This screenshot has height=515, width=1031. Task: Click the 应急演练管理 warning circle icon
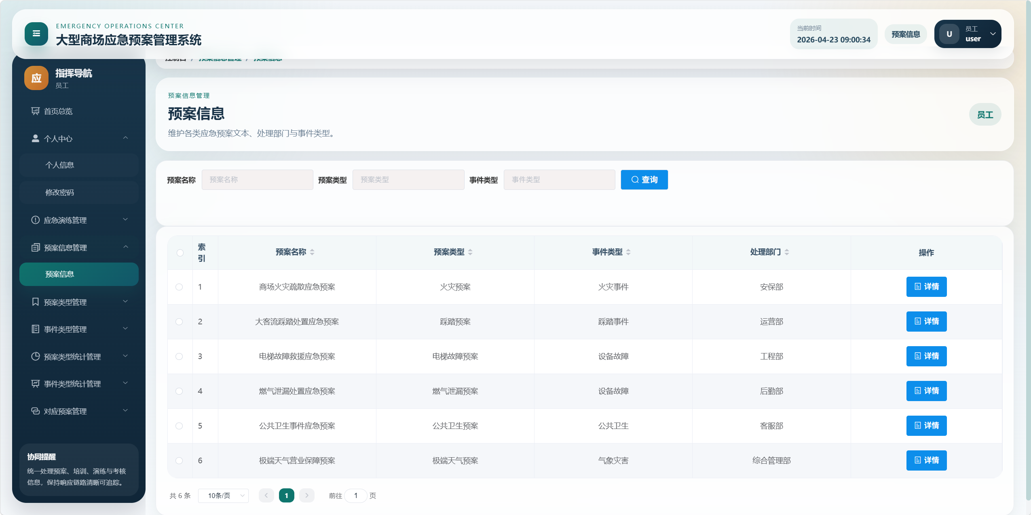pyautogui.click(x=35, y=220)
